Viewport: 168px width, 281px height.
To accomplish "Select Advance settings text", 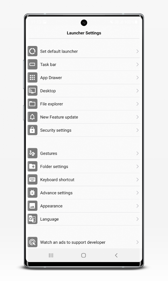I will click(x=56, y=193).
